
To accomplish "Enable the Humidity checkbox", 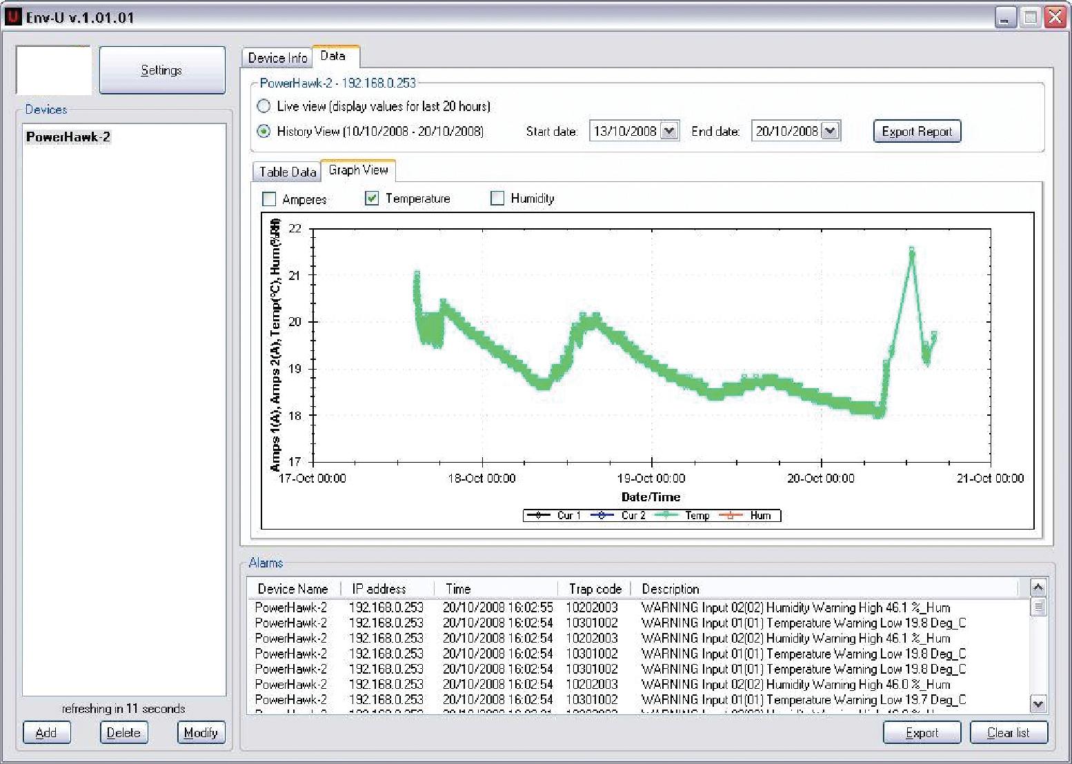I will 497,198.
